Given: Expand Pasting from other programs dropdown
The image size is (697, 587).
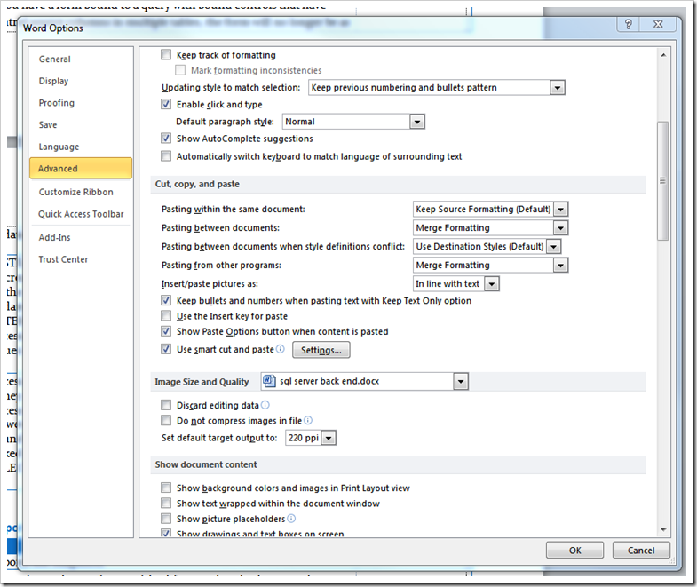Looking at the screenshot, I should point(561,265).
